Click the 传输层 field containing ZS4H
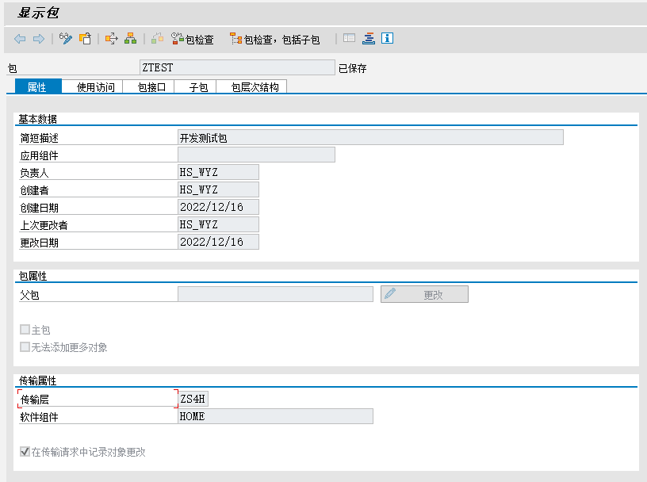The width and height of the screenshot is (647, 482). point(193,399)
